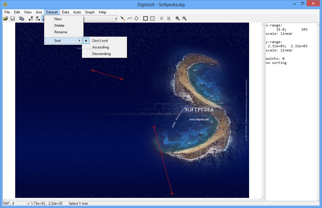Open the File menu
322x208 pixels.
(x=7, y=12)
